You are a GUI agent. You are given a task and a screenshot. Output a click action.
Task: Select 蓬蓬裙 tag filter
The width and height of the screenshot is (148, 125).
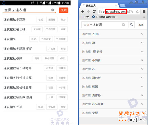52,20
